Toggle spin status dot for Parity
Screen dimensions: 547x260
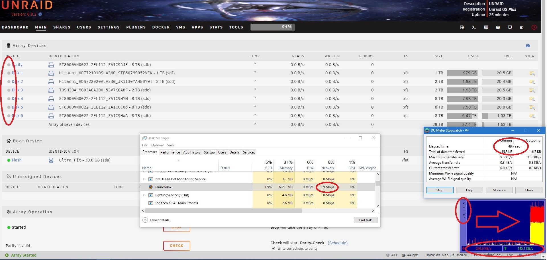coord(9,65)
